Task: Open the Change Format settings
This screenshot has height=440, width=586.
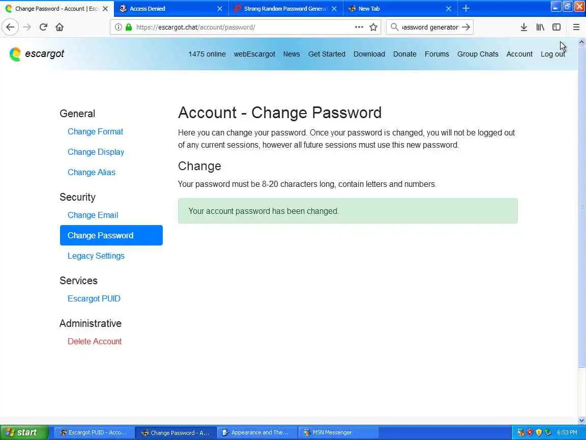Action: point(95,132)
